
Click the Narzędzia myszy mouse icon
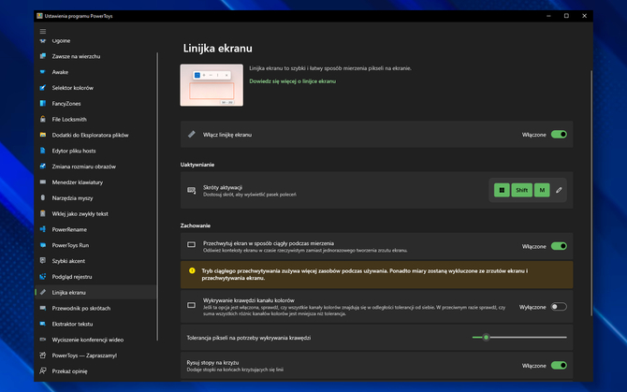click(x=43, y=197)
